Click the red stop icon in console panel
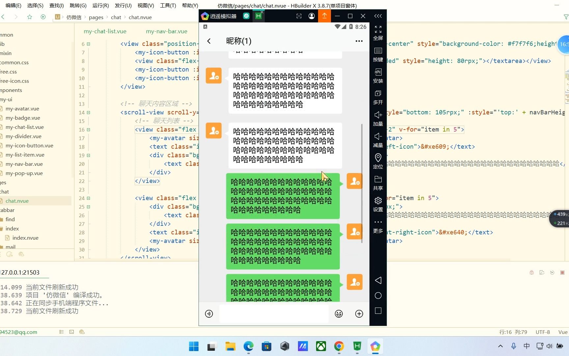This screenshot has height=356, width=569. [x=562, y=272]
